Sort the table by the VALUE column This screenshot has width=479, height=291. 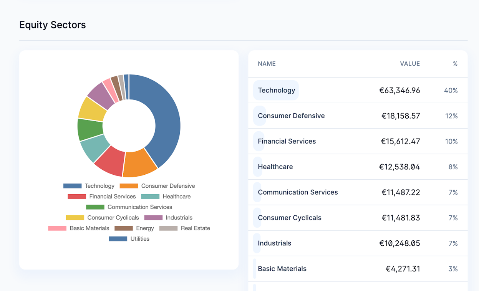(x=410, y=64)
